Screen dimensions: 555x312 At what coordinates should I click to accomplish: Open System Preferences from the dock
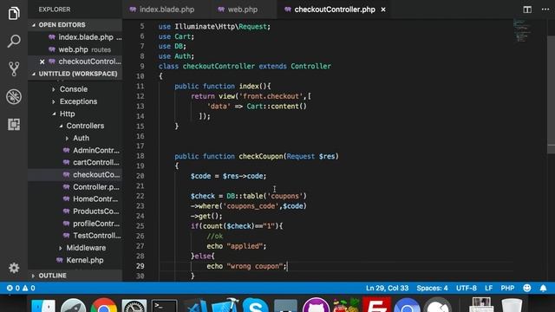[x=134, y=306]
